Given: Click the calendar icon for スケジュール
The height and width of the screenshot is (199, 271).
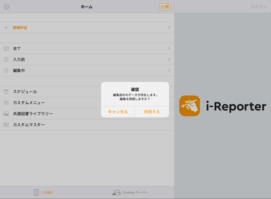Looking at the screenshot, I should [6, 92].
